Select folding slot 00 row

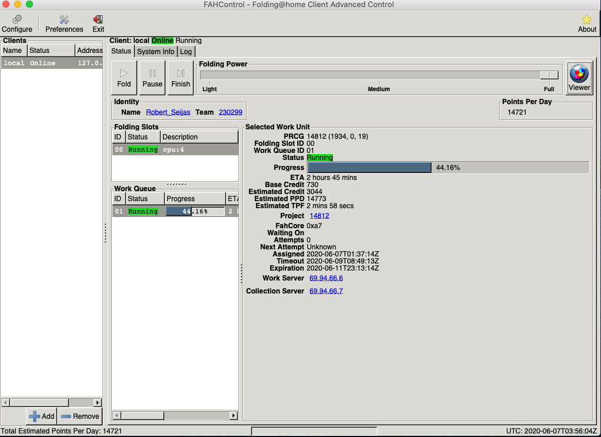click(x=175, y=149)
